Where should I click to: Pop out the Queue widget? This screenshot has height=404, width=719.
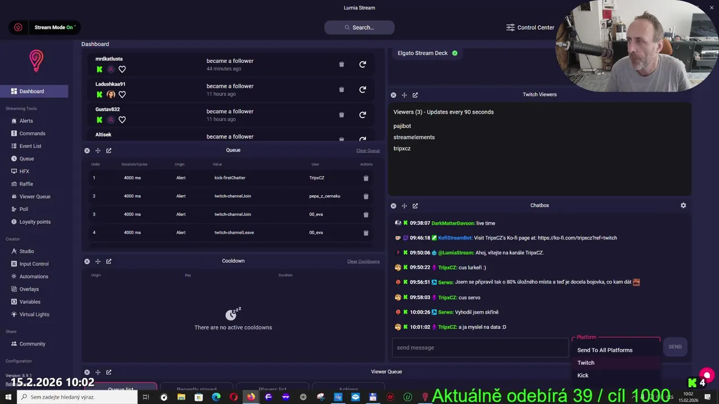point(108,150)
